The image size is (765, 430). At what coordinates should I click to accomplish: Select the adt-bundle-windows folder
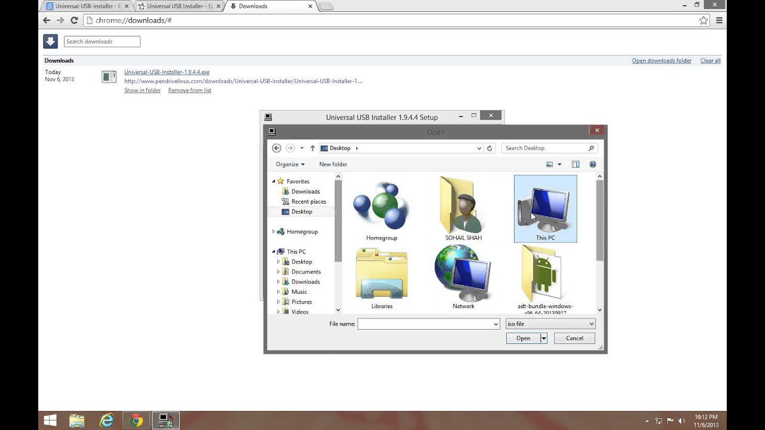point(545,279)
